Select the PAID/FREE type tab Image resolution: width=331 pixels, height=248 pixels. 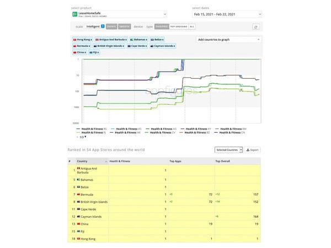point(162,26)
